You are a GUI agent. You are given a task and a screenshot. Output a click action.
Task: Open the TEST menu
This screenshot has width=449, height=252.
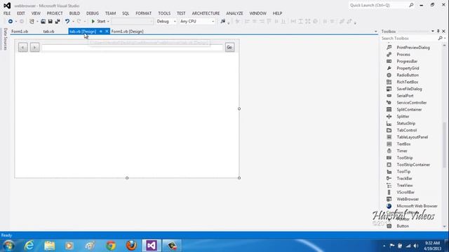coord(181,13)
